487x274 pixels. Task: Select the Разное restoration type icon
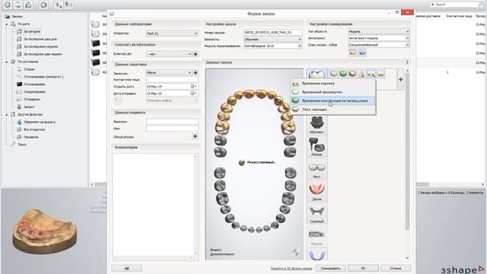pos(317,146)
